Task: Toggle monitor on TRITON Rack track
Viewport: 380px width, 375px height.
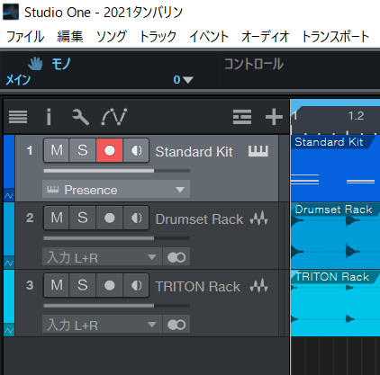Action: (x=136, y=285)
